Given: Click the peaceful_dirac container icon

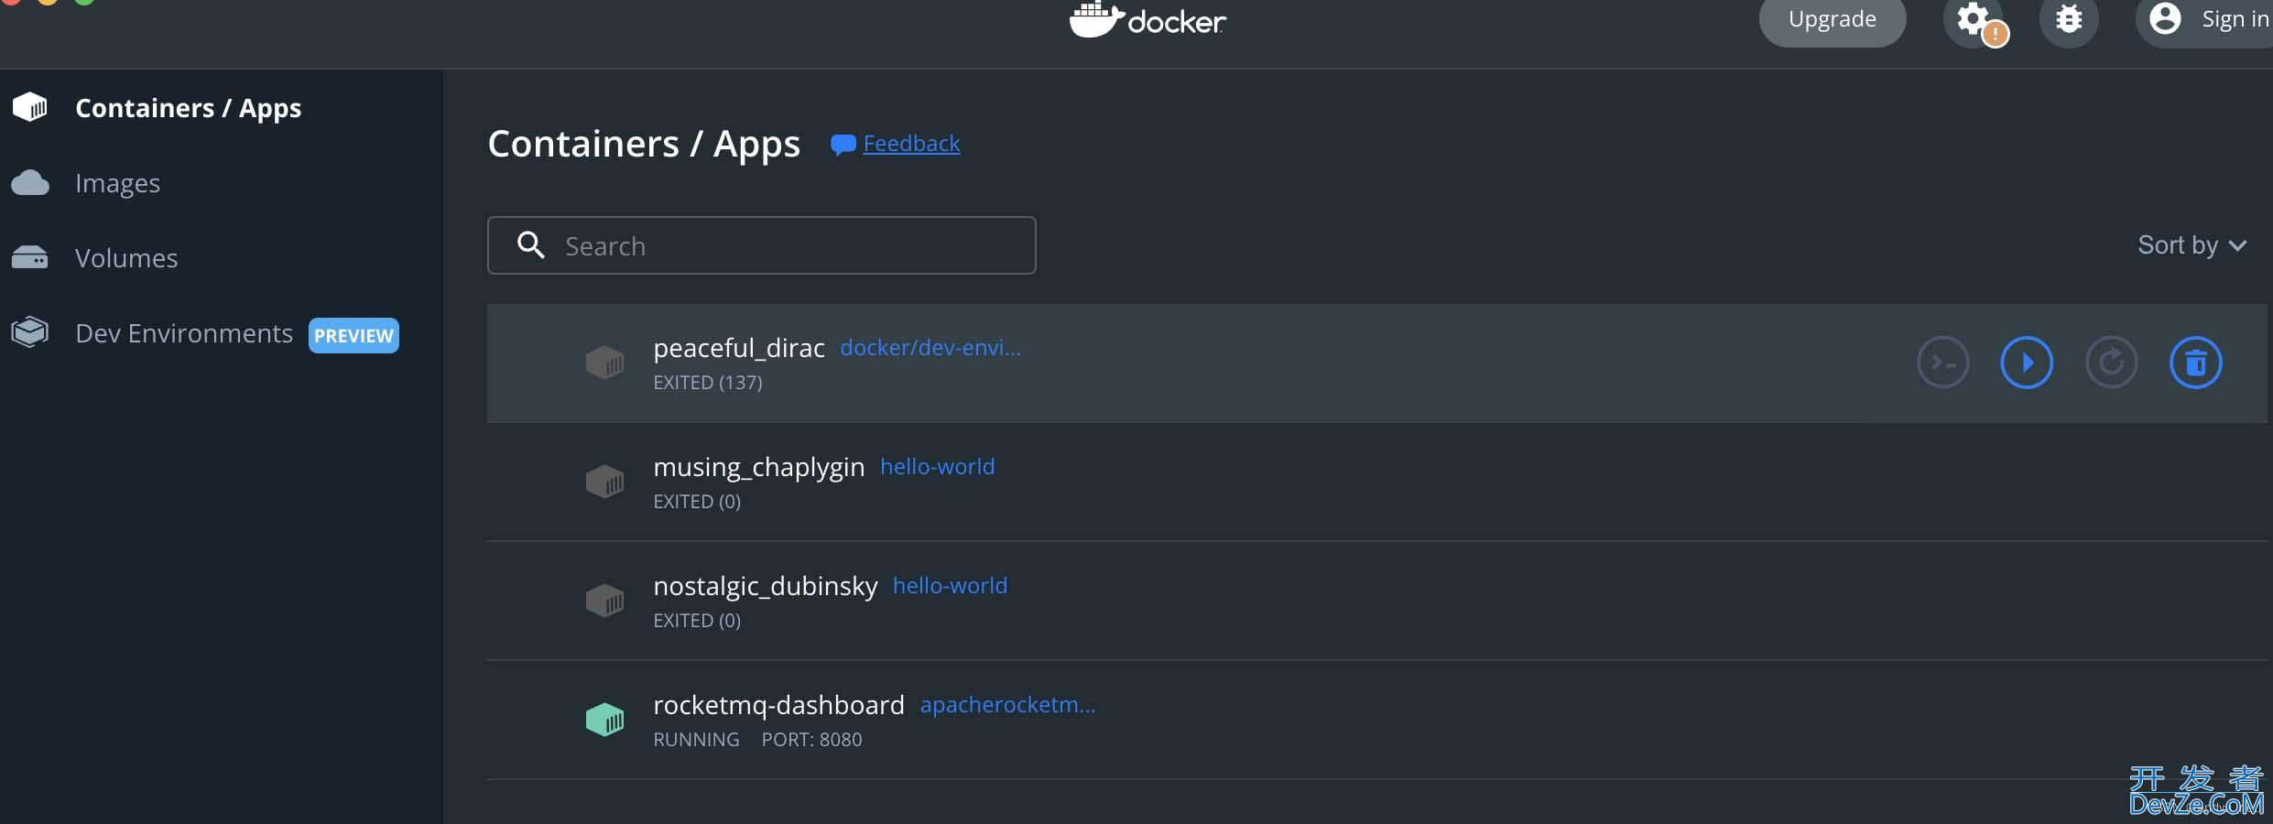Looking at the screenshot, I should point(604,363).
